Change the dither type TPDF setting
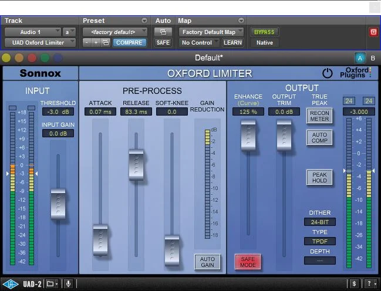 tap(320, 242)
